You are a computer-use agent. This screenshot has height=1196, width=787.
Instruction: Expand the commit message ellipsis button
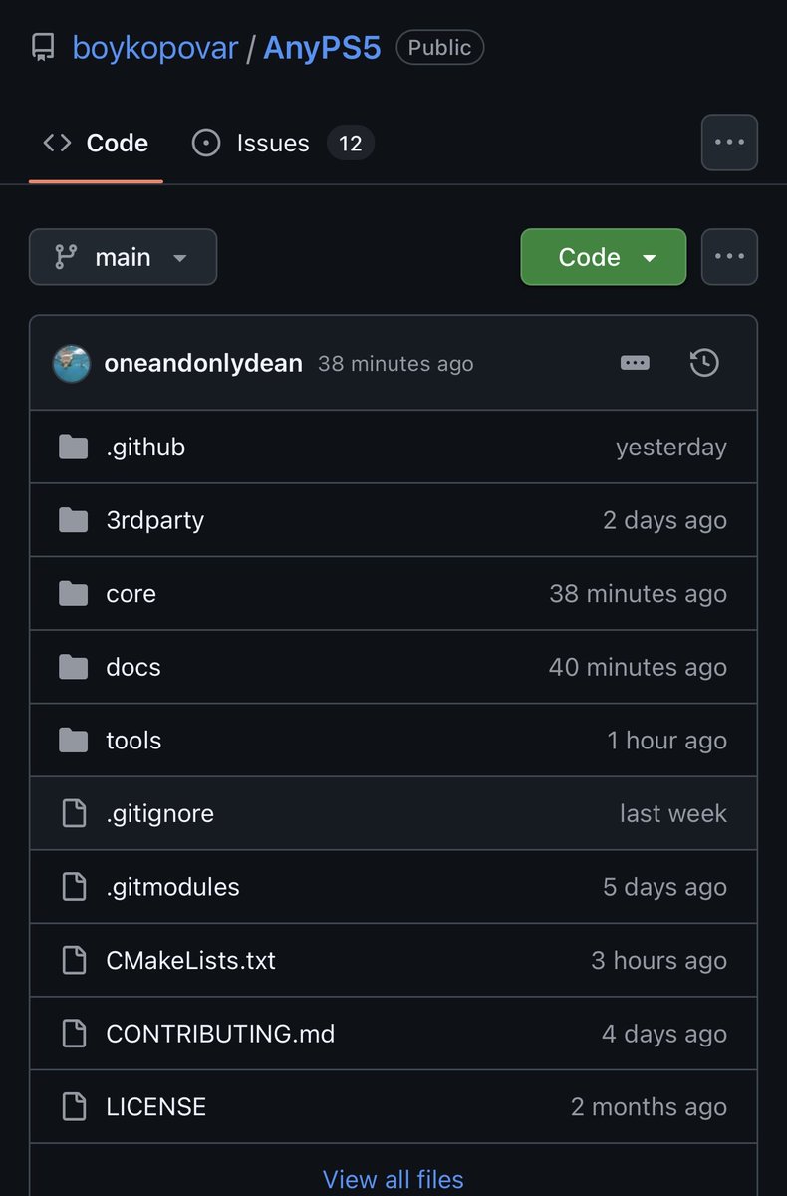coord(635,363)
